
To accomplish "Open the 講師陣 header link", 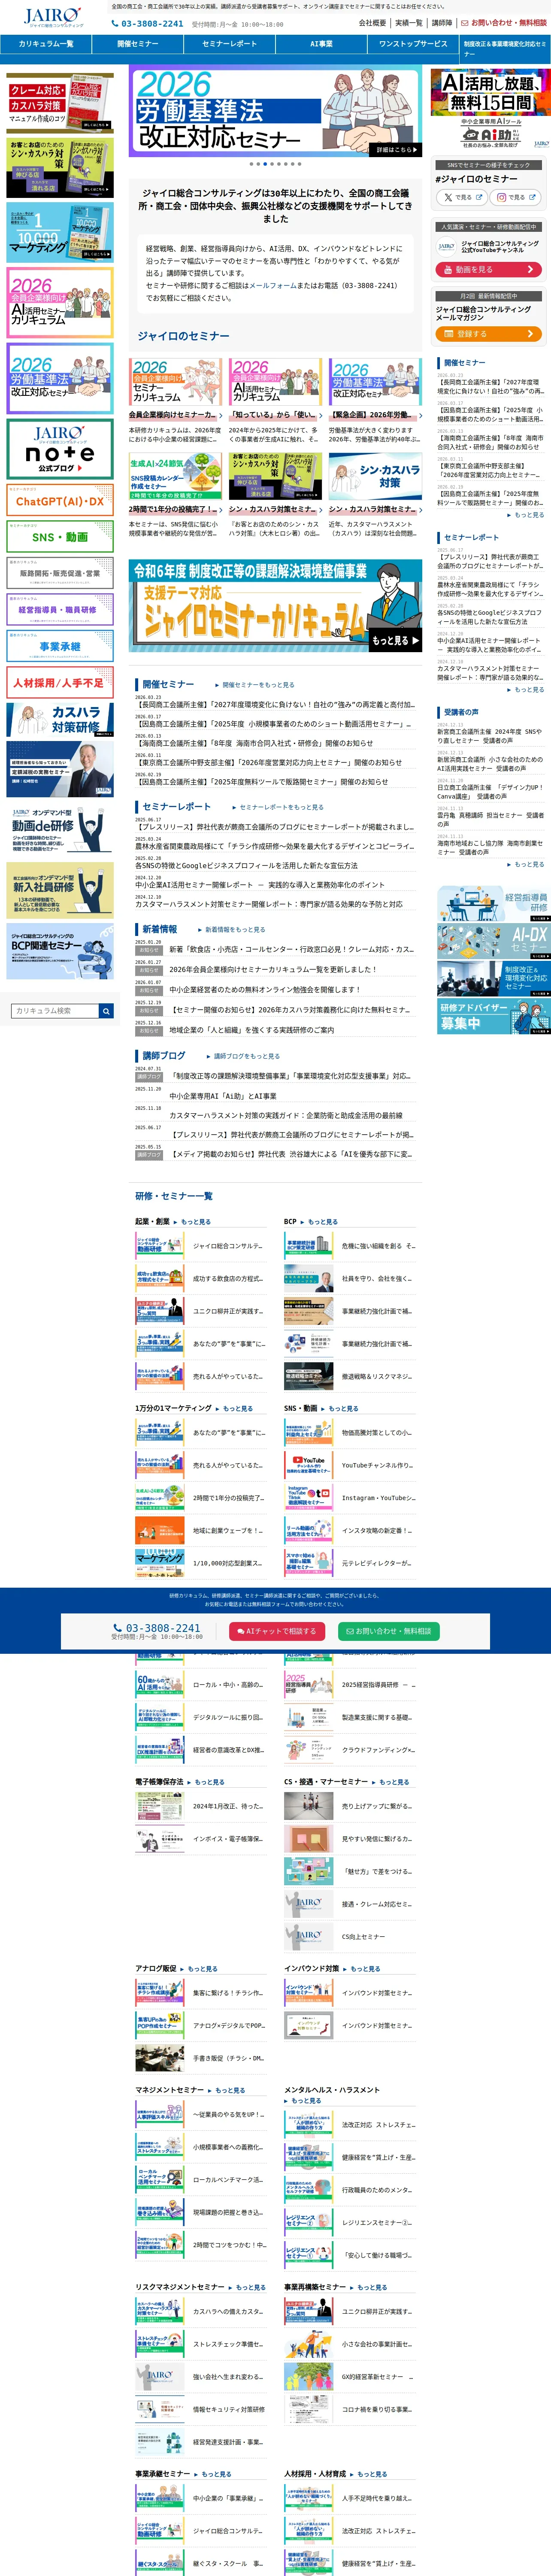I will pos(441,23).
